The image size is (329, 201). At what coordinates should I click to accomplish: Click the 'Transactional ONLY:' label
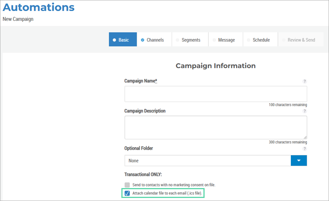tap(143, 174)
